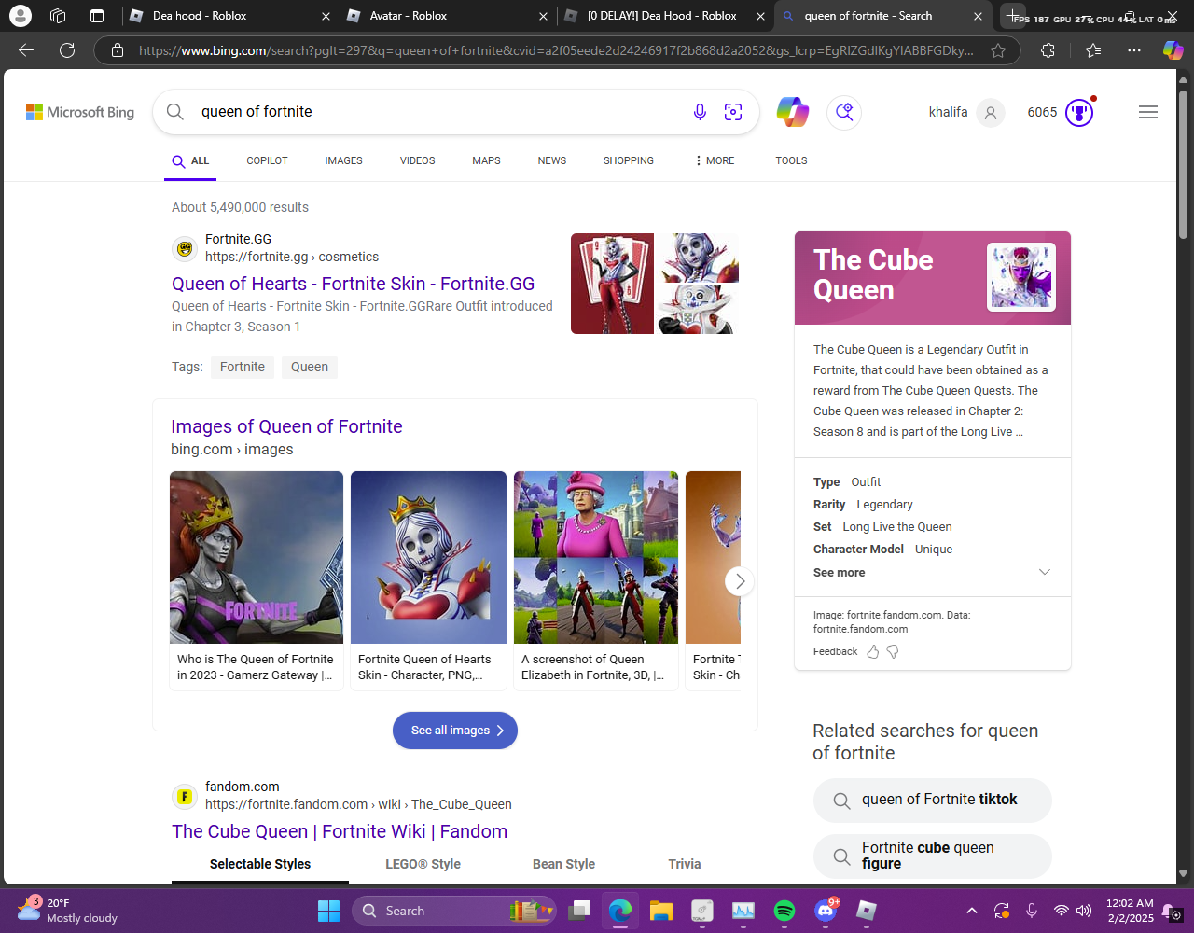Dislike the Cube Queen panel thumbs down

[893, 651]
